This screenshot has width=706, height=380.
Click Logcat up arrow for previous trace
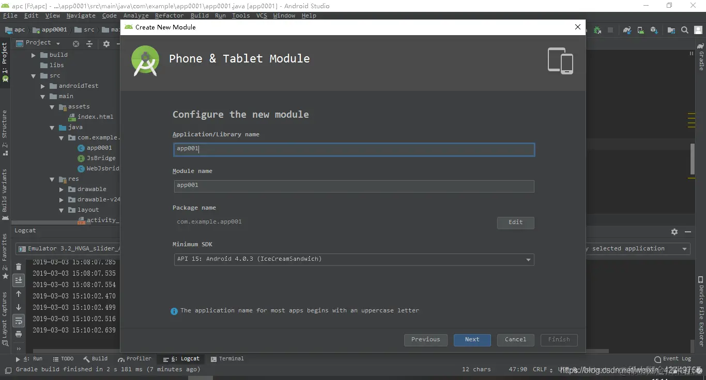[x=19, y=294]
